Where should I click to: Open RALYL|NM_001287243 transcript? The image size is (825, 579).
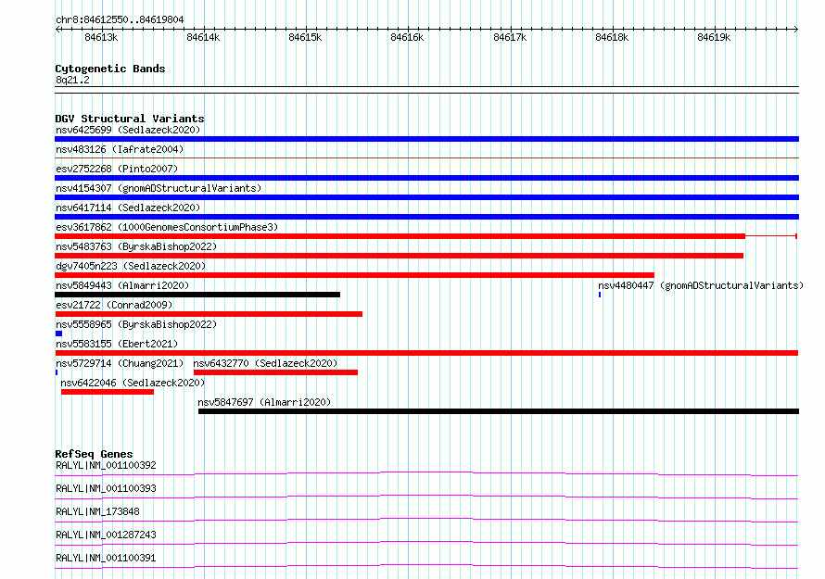tap(106, 535)
